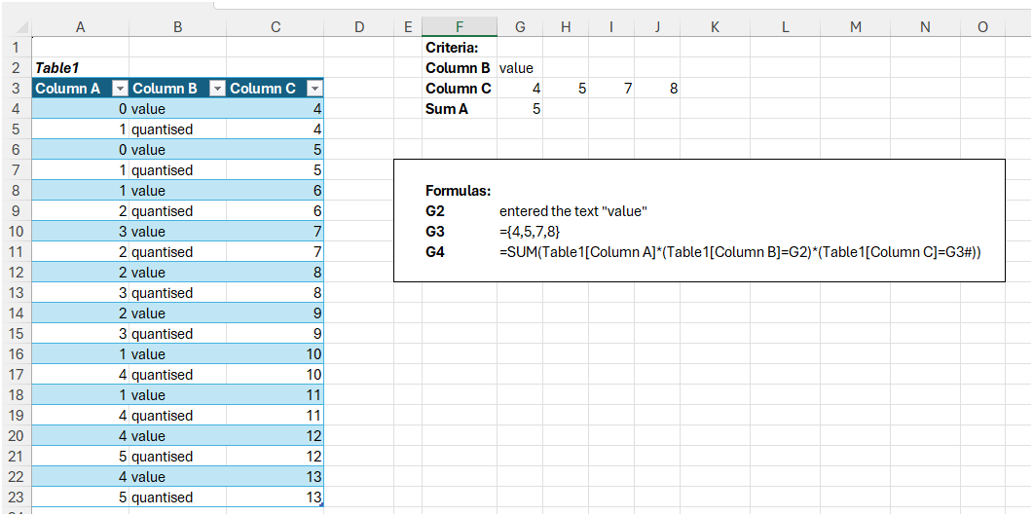Select cell J3 showing 8
The width and height of the screenshot is (1033, 516).
point(657,89)
